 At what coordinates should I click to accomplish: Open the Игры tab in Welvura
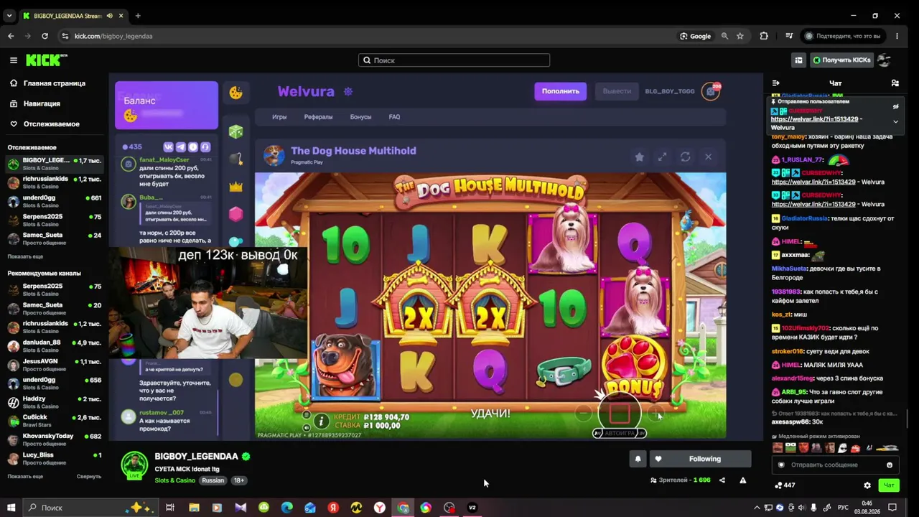click(279, 117)
